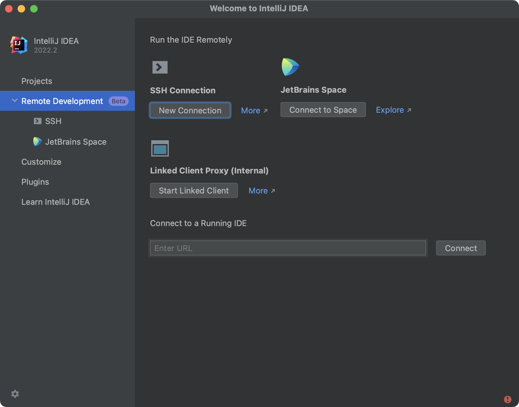Image resolution: width=519 pixels, height=407 pixels.
Task: Click Start Linked Client
Action: click(x=194, y=190)
